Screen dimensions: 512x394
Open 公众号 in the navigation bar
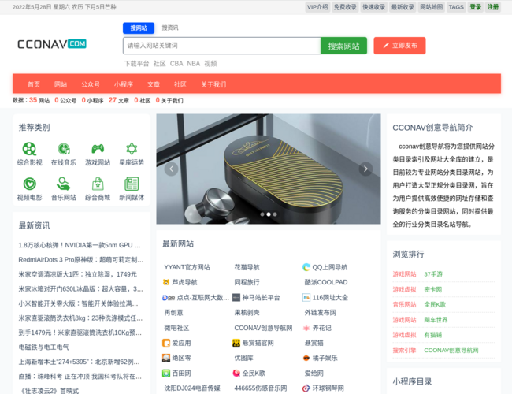click(91, 84)
